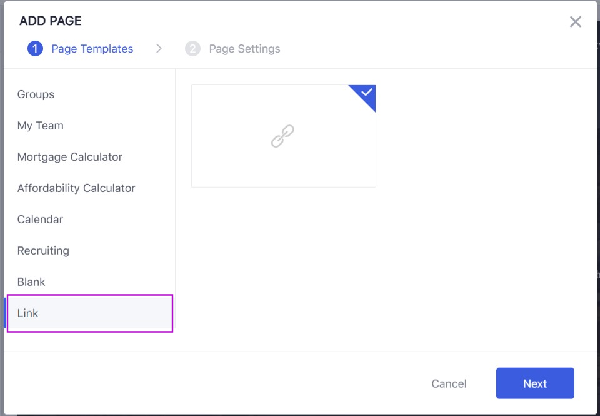Click the step 2 circle badge
The image size is (600, 416).
pyautogui.click(x=192, y=49)
